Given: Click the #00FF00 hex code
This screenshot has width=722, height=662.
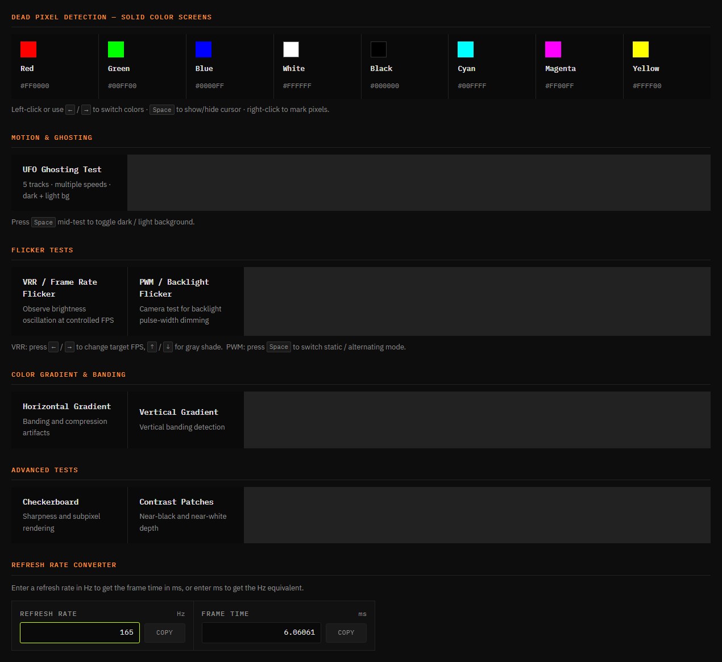Looking at the screenshot, I should [x=122, y=86].
